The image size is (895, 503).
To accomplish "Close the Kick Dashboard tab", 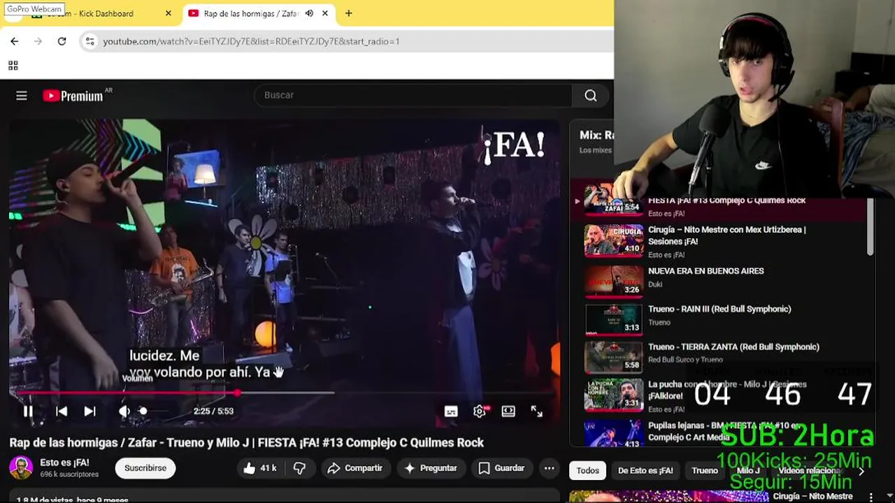I will click(169, 13).
